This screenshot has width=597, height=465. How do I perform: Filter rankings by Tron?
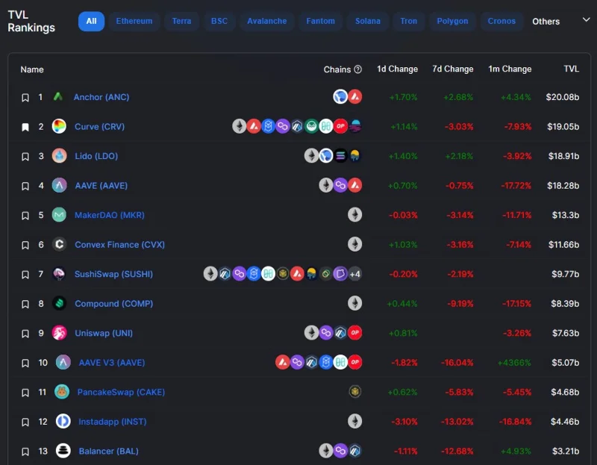coord(408,22)
